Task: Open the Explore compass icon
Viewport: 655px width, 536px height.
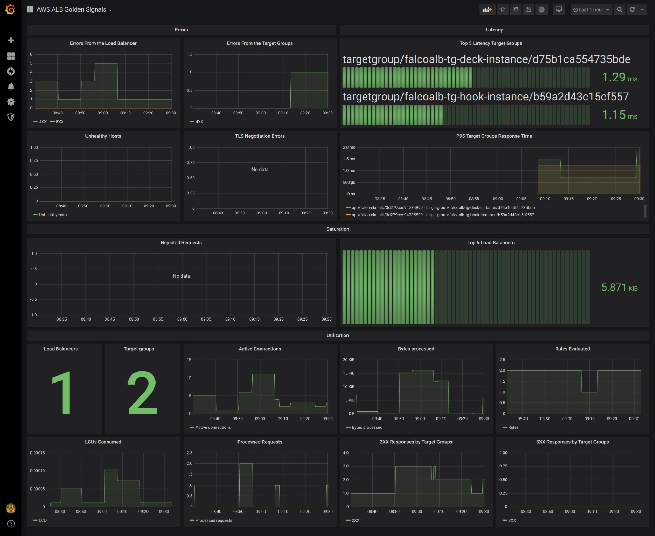Action: (x=11, y=71)
